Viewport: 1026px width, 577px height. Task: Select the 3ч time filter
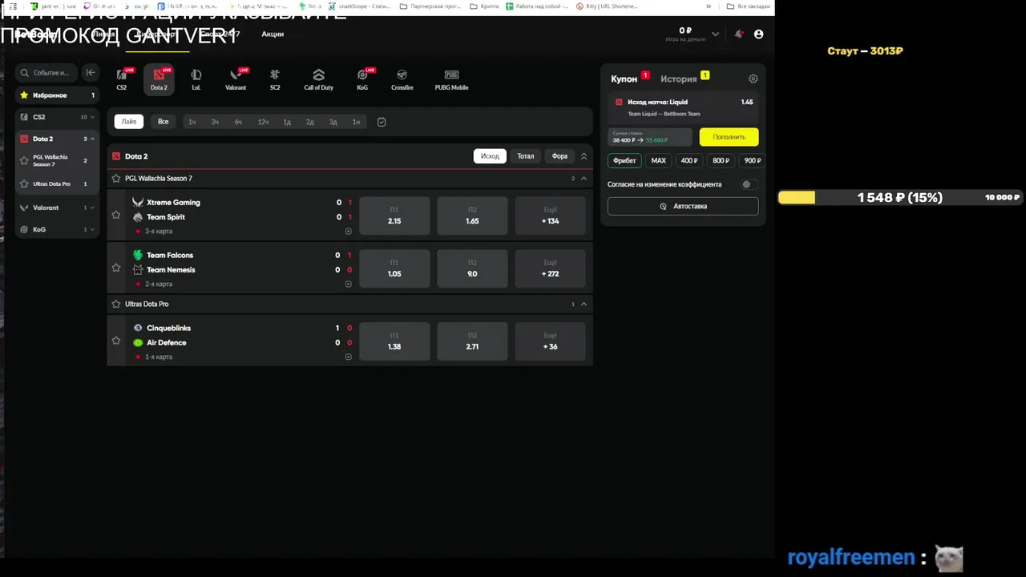(x=215, y=122)
